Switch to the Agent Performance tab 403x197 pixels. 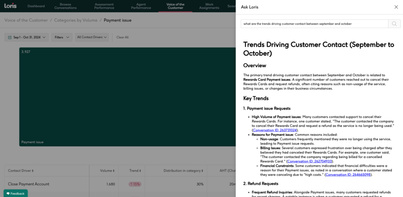coord(140,6)
